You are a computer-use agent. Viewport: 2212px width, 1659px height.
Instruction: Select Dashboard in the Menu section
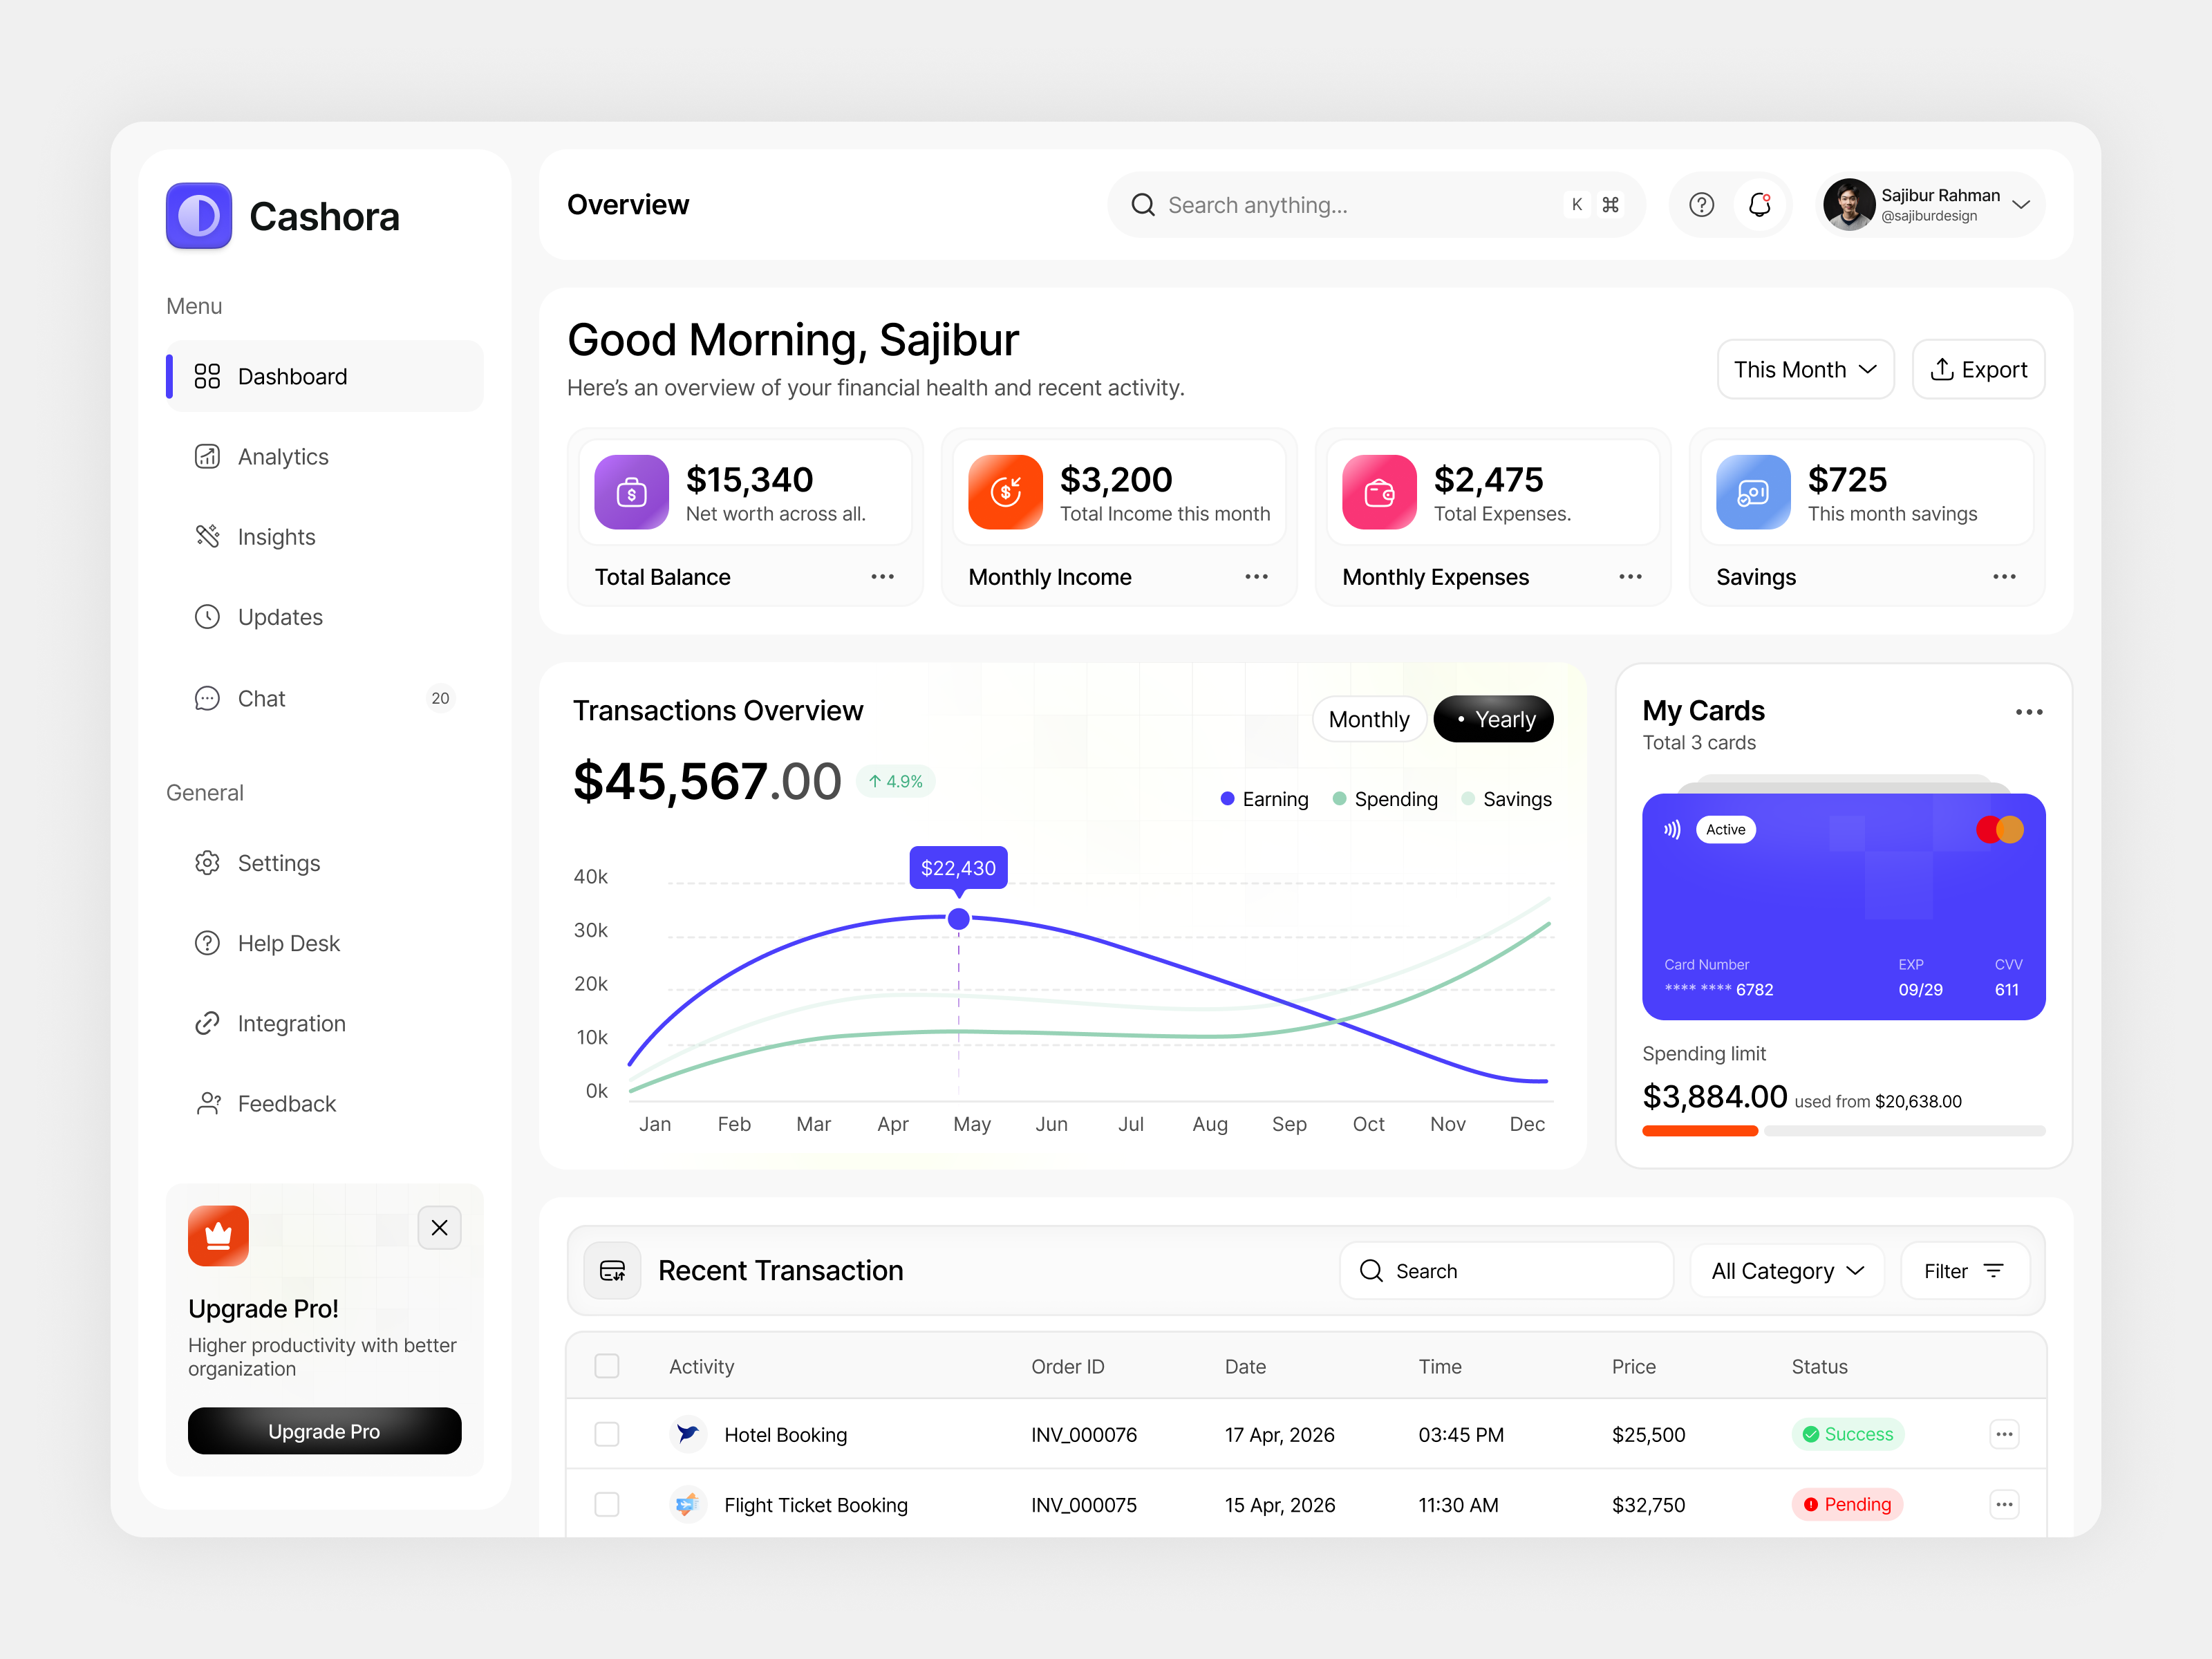(291, 376)
